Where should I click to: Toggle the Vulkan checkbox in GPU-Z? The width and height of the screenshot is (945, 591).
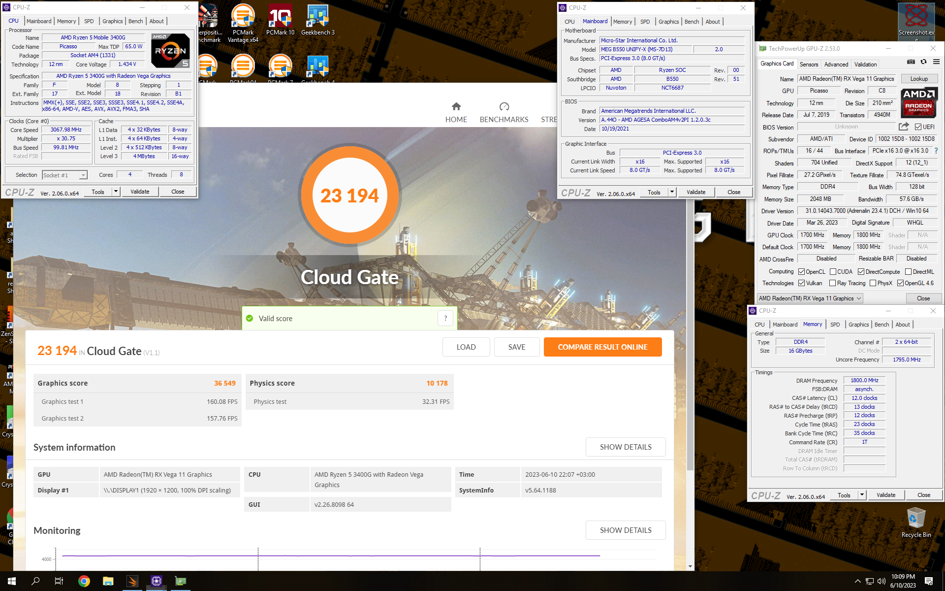click(801, 283)
